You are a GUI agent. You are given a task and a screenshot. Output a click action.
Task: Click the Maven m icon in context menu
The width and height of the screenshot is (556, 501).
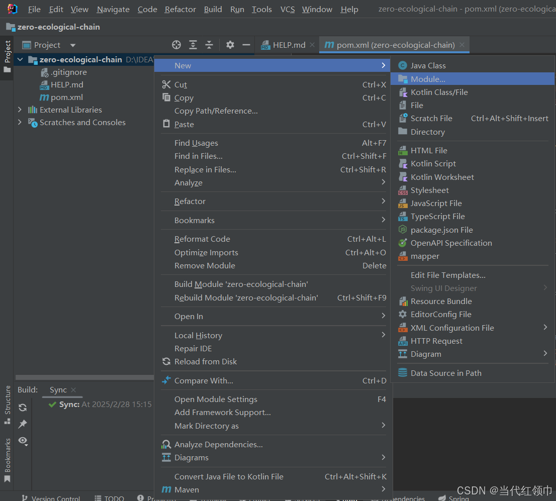click(166, 489)
